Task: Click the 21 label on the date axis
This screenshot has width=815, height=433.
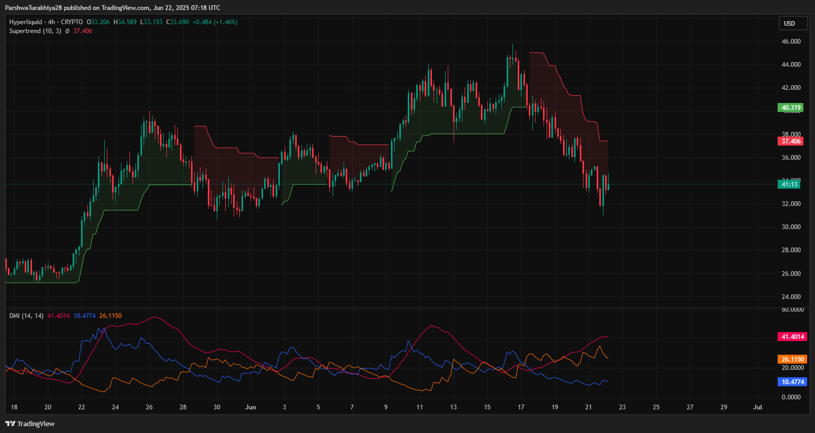Action: (588, 407)
